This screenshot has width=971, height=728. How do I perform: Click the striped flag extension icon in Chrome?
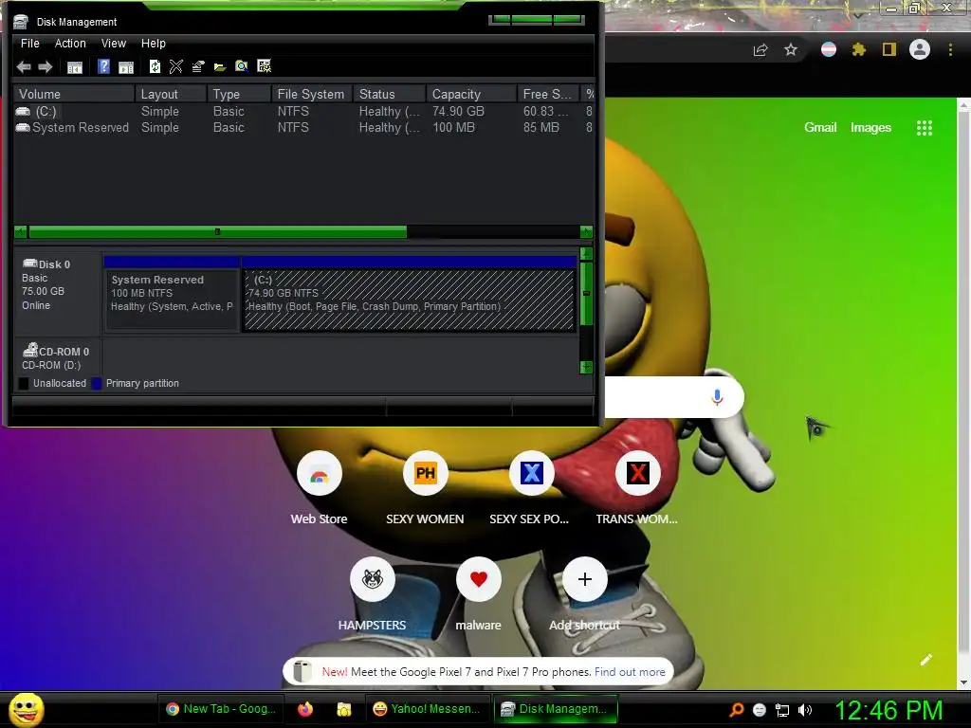point(828,49)
